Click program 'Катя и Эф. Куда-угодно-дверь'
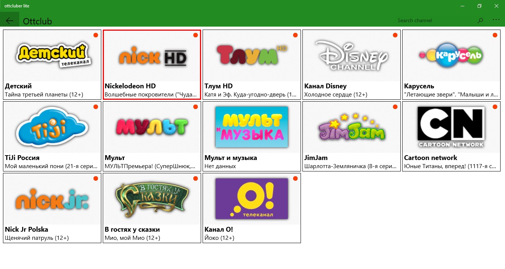This screenshot has width=505, height=269. (251, 95)
